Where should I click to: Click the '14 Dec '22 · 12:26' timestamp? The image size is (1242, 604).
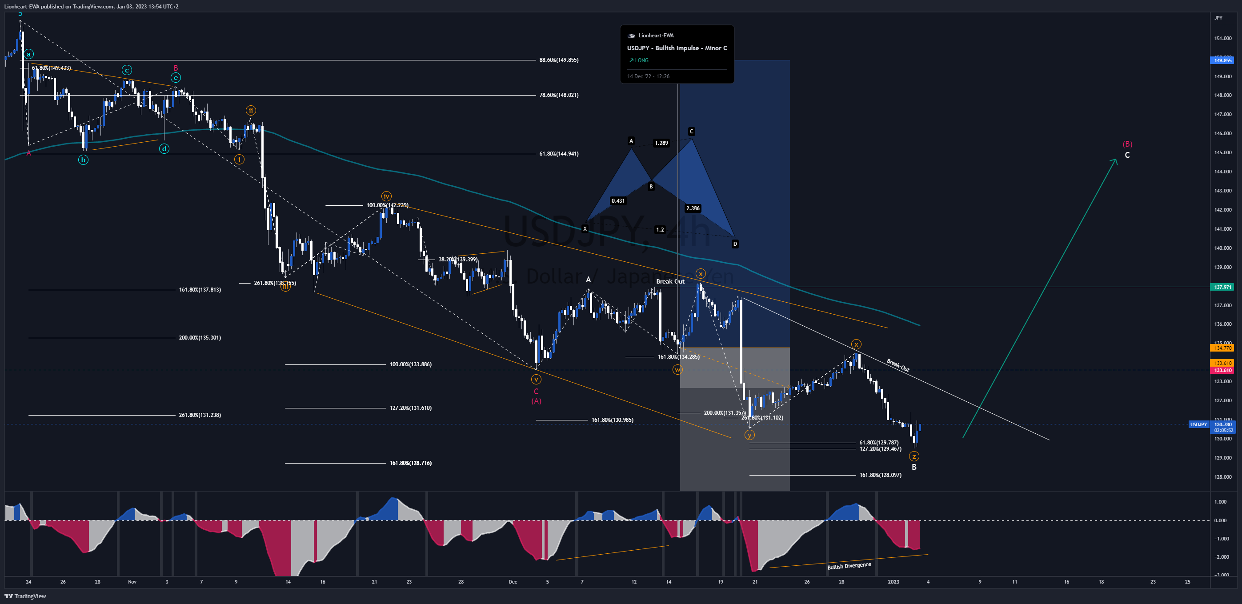coord(648,76)
